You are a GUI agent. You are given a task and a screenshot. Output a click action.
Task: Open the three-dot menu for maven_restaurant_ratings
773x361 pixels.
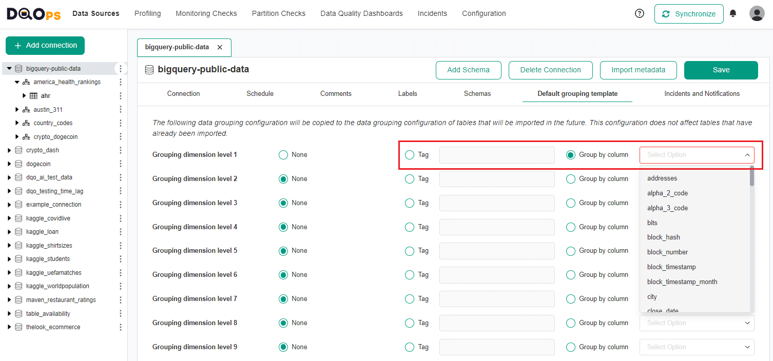[x=121, y=300]
